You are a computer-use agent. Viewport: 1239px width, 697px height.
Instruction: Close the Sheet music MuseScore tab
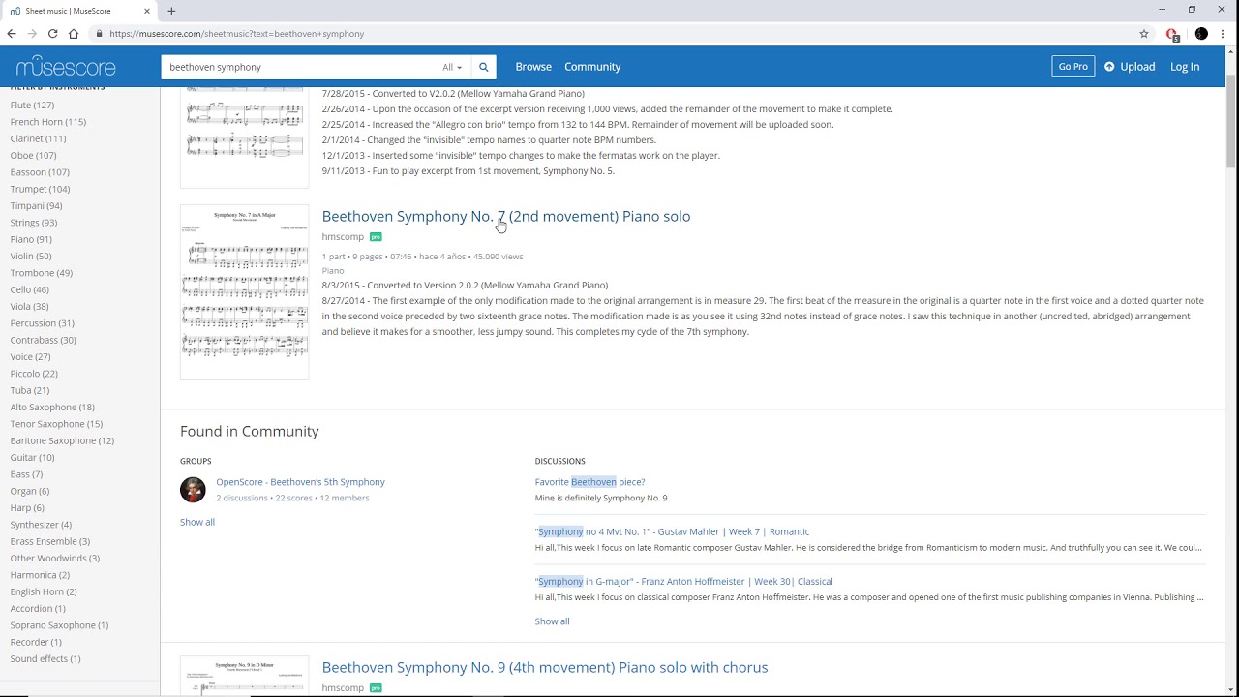(147, 11)
